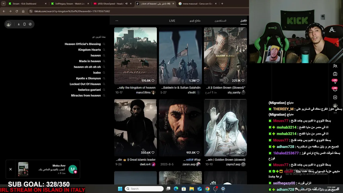
Task: Click search icon beside isabo suggestion
Action: [104, 73]
